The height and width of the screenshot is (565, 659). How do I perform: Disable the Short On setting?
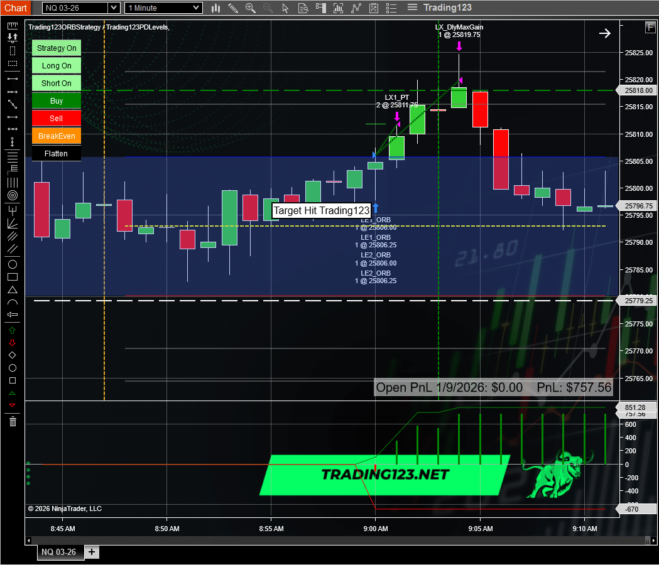tap(56, 83)
